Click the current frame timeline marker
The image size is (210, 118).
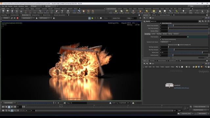(x=61, y=106)
